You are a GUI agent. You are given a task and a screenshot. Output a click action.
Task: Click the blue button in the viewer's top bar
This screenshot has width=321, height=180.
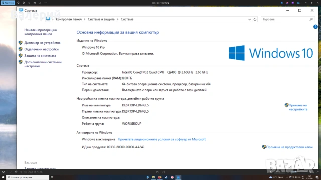click(x=8, y=3)
